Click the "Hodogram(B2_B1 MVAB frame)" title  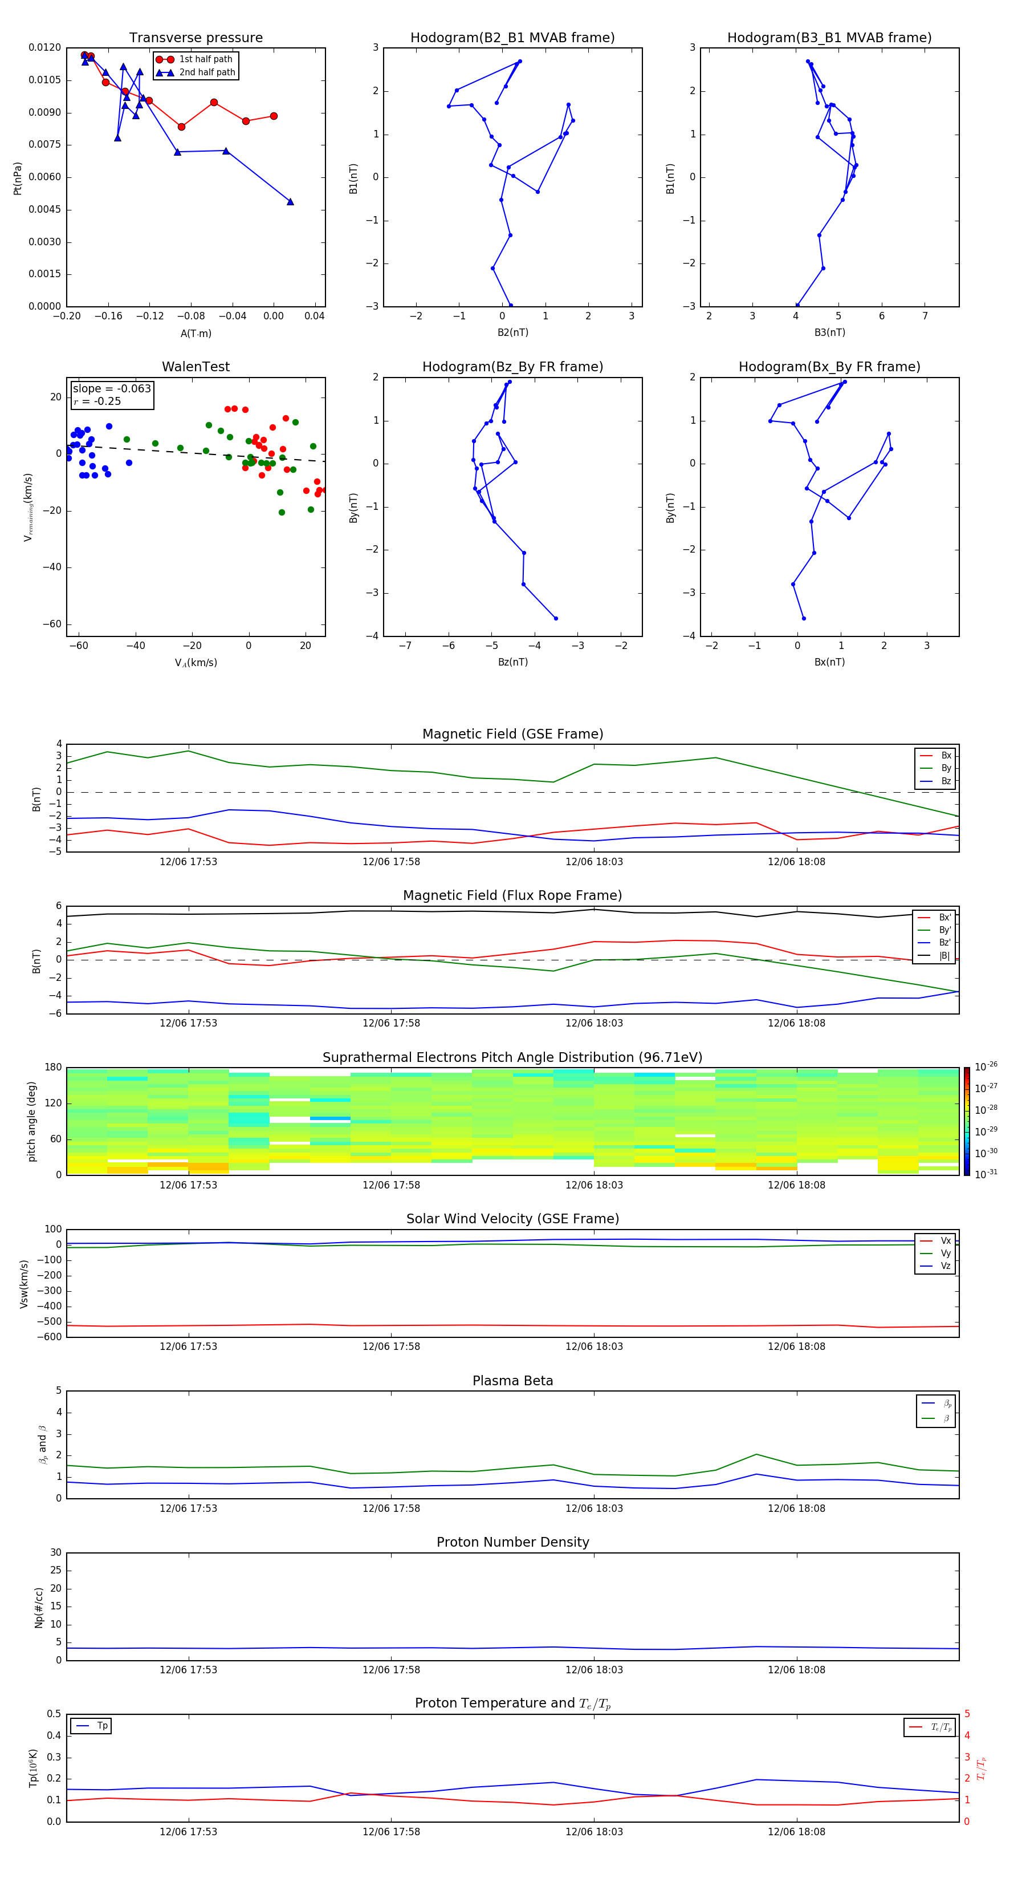click(512, 38)
